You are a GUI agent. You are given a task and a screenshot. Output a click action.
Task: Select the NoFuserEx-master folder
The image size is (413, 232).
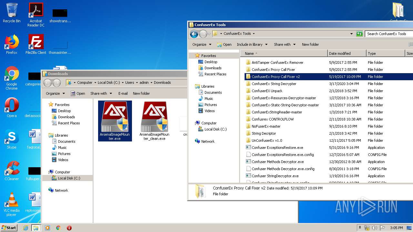click(263, 126)
